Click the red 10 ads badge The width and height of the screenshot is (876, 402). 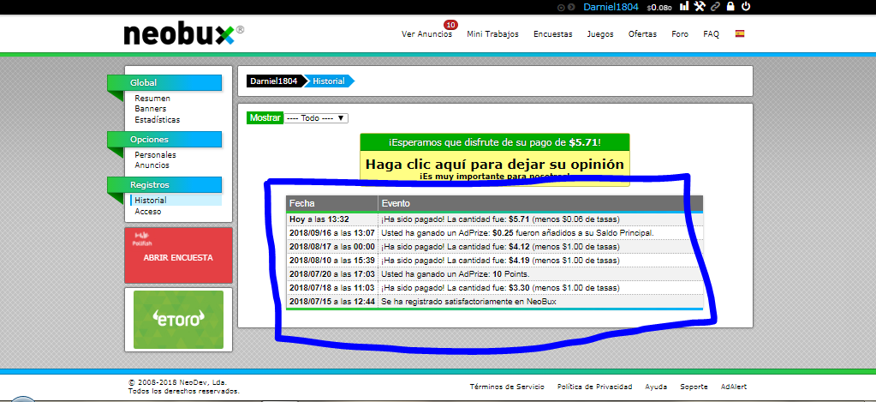[450, 25]
